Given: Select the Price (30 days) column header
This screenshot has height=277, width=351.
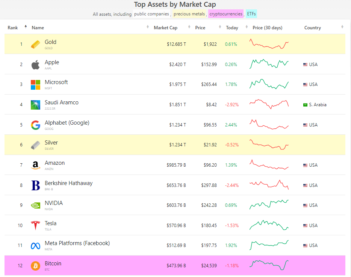Looking at the screenshot, I should pyautogui.click(x=268, y=28).
